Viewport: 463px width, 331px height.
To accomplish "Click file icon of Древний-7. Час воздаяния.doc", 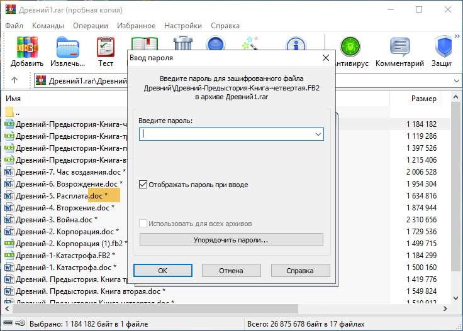I will coord(9,172).
